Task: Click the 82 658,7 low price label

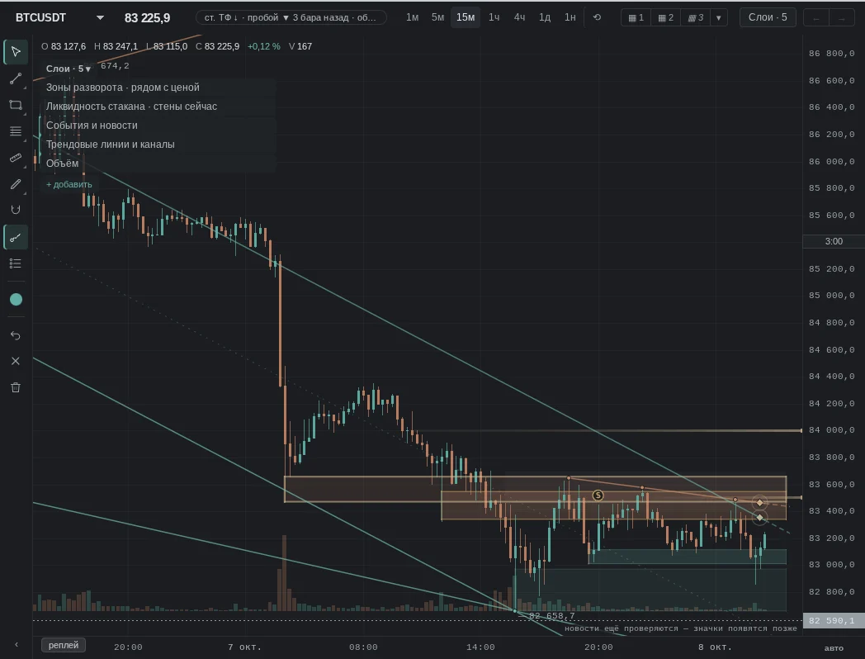Action: tap(551, 615)
